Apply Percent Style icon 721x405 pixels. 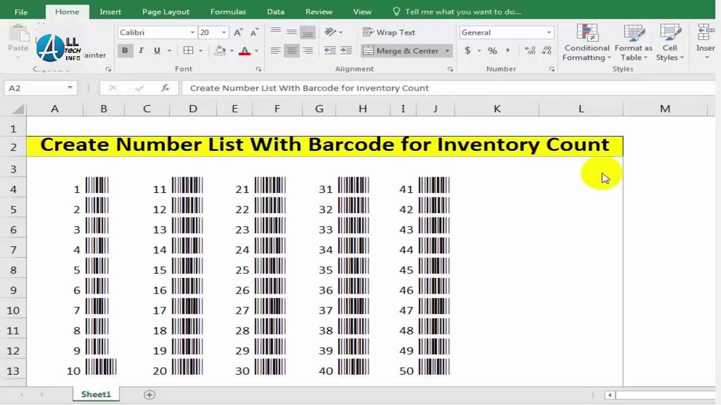click(x=493, y=51)
